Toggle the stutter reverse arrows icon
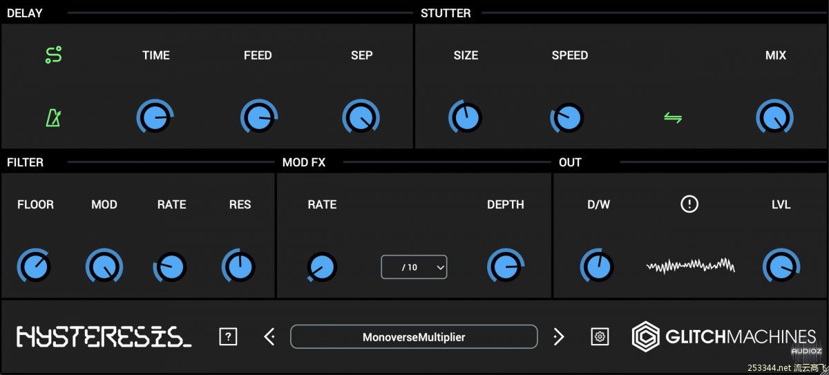This screenshot has height=375, width=829. [673, 118]
